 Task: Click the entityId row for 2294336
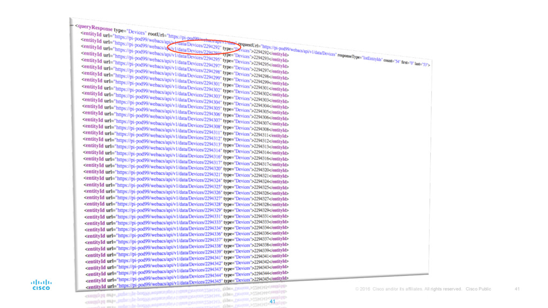click(187, 234)
